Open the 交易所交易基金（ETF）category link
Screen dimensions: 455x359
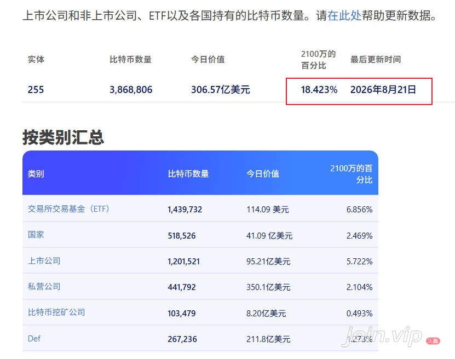(x=68, y=209)
